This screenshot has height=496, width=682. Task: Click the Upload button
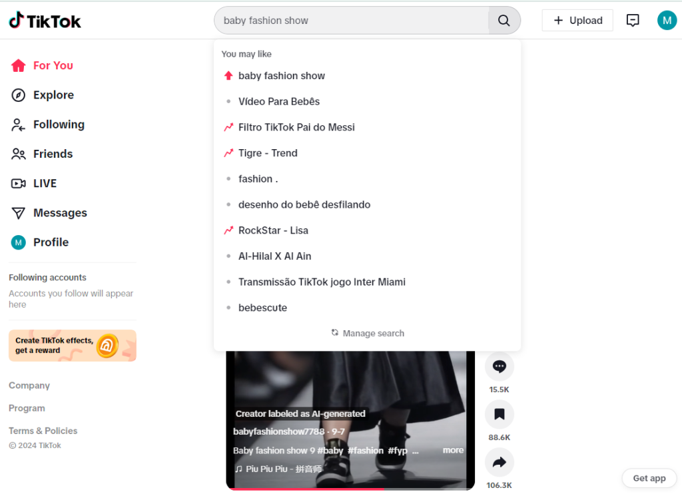[x=577, y=21]
